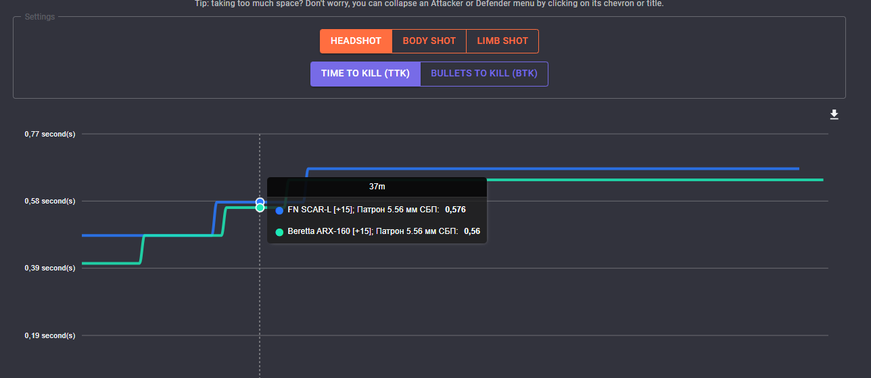
Task: Click the Settings group label
Action: (x=40, y=16)
